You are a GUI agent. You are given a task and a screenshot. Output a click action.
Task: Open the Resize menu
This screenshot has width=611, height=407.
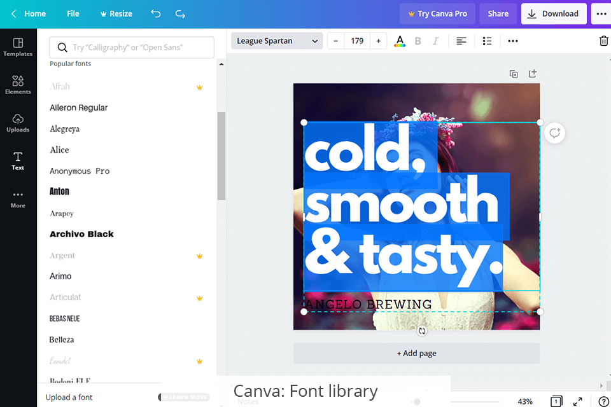tap(116, 13)
